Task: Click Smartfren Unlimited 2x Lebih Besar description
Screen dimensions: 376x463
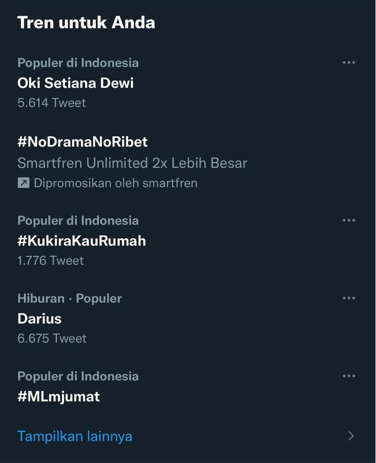Action: pyautogui.click(x=132, y=163)
